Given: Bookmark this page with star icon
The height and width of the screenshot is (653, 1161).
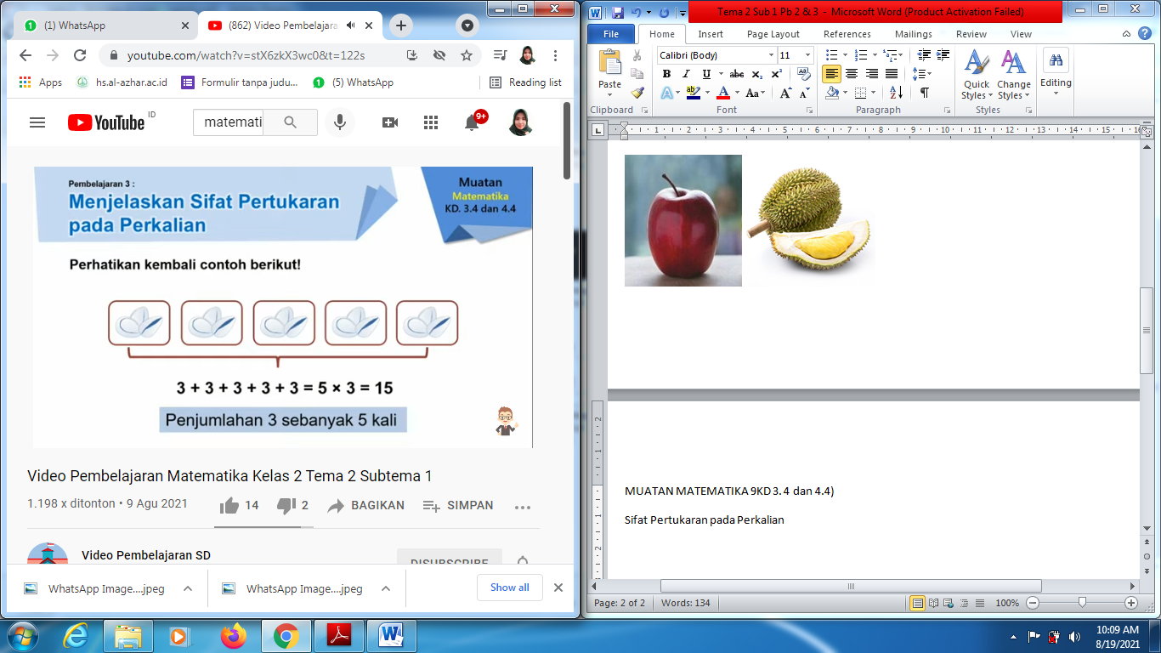Looking at the screenshot, I should pyautogui.click(x=467, y=55).
